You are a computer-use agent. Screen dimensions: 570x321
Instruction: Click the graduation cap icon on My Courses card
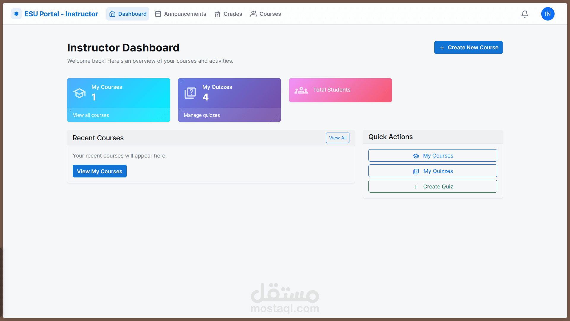pyautogui.click(x=80, y=93)
